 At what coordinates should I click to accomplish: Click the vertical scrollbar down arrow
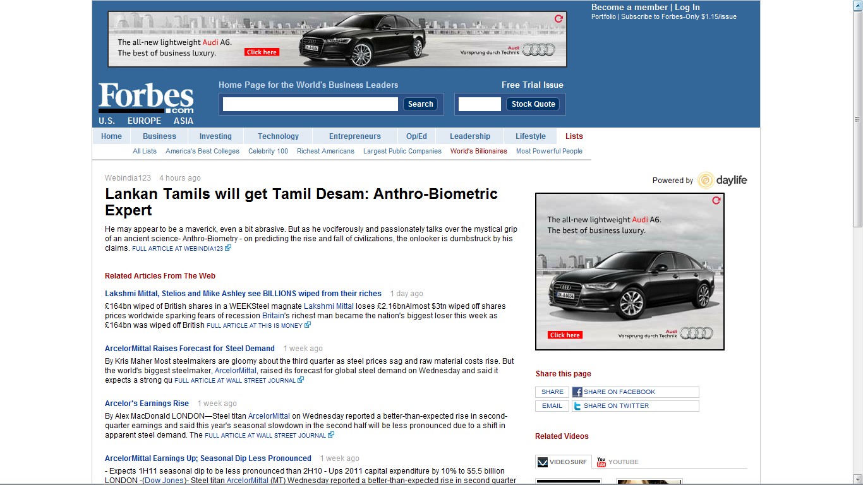coord(857,480)
